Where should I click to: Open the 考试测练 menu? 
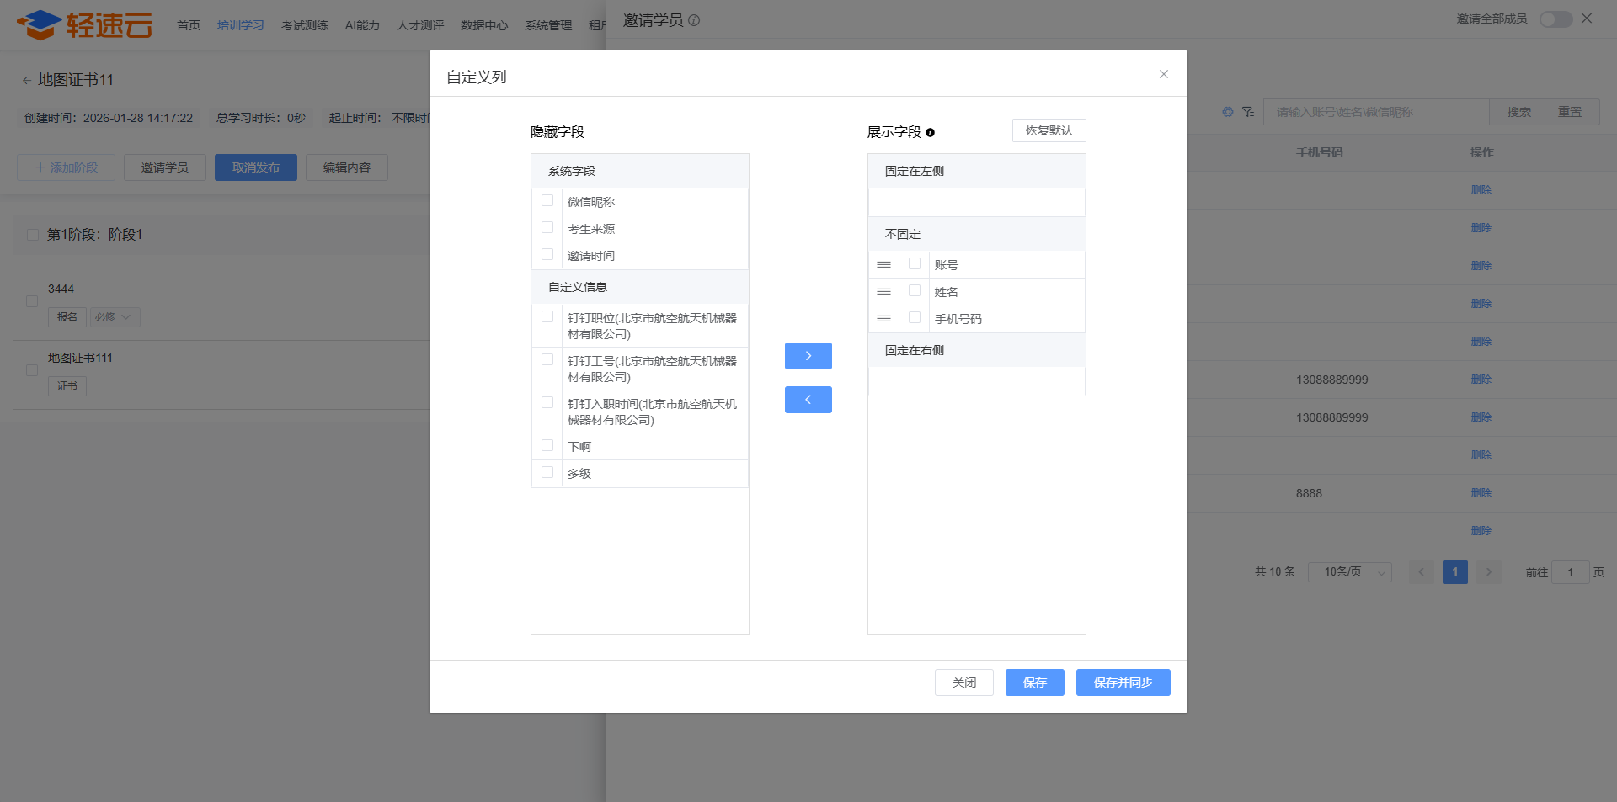point(304,25)
